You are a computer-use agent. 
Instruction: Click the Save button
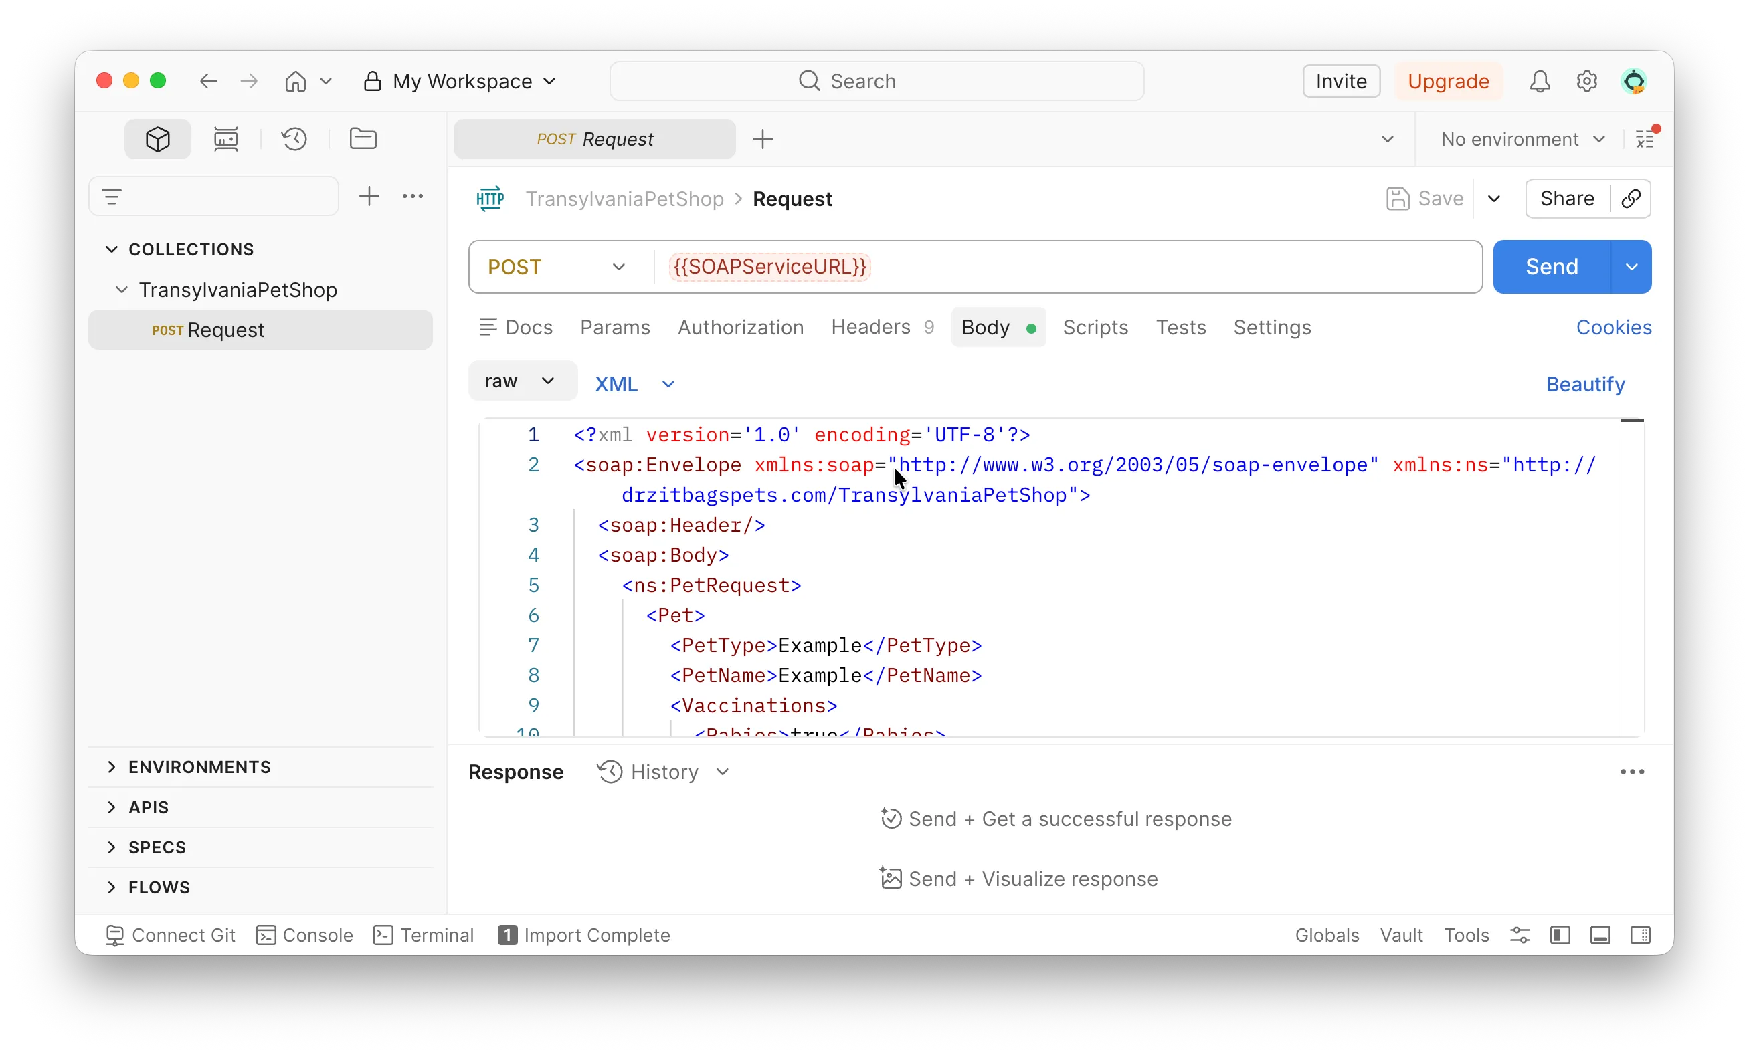point(1424,199)
